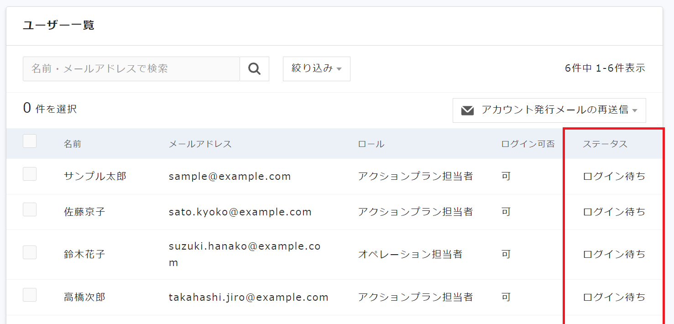674x324 pixels.
Task: Check the box for サンプル太郎
Action: tap(30, 174)
